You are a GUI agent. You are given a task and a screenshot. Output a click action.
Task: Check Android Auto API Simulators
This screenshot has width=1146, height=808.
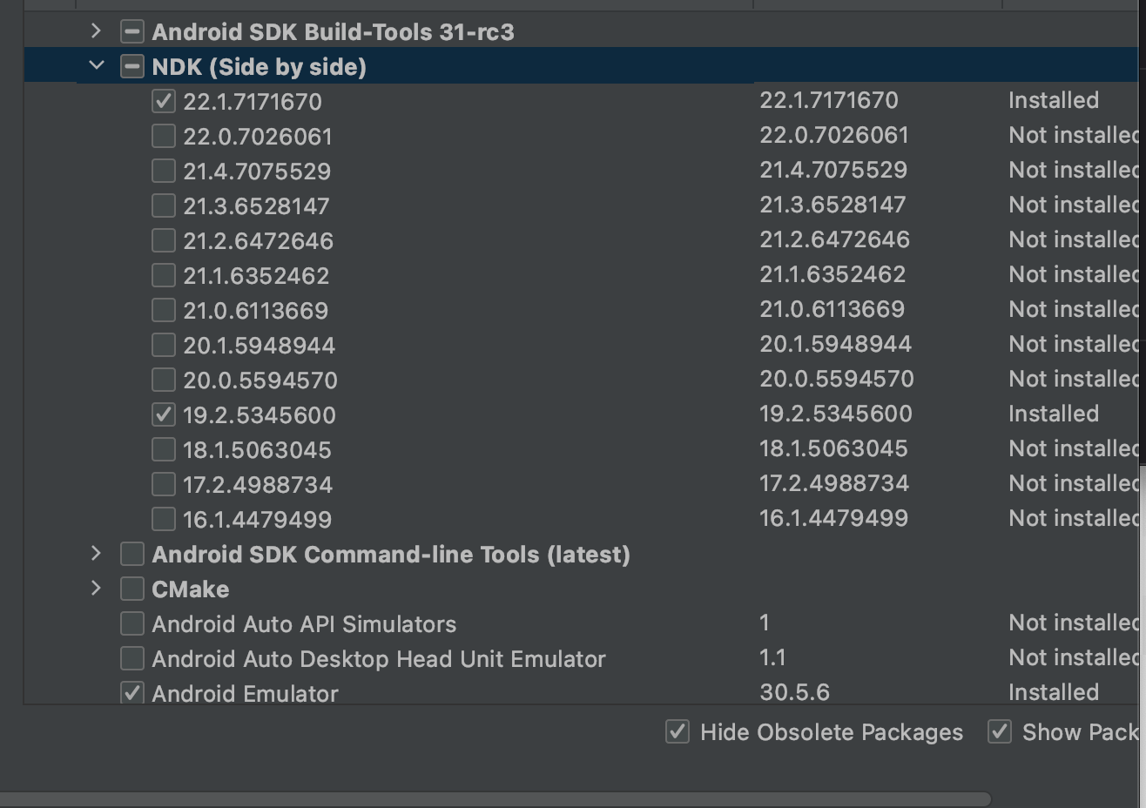coord(131,624)
